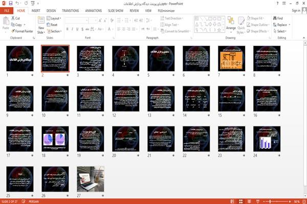Toggle Italic formatting

(72, 29)
